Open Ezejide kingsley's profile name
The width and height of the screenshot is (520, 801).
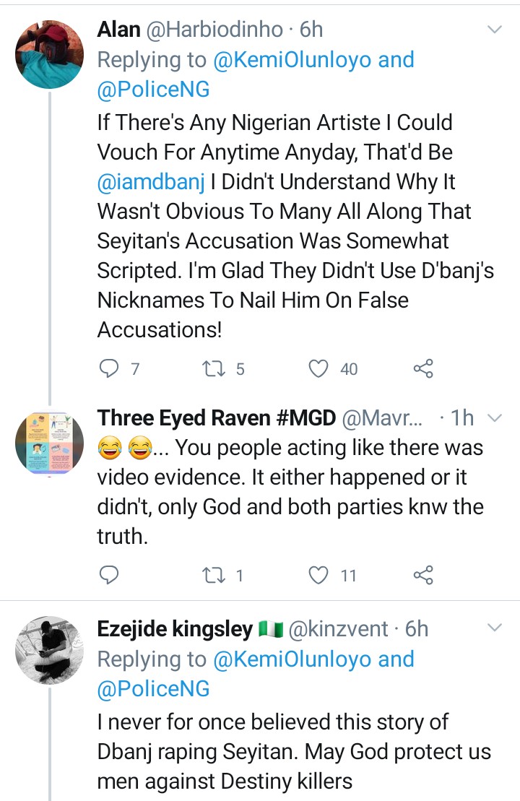[175, 630]
